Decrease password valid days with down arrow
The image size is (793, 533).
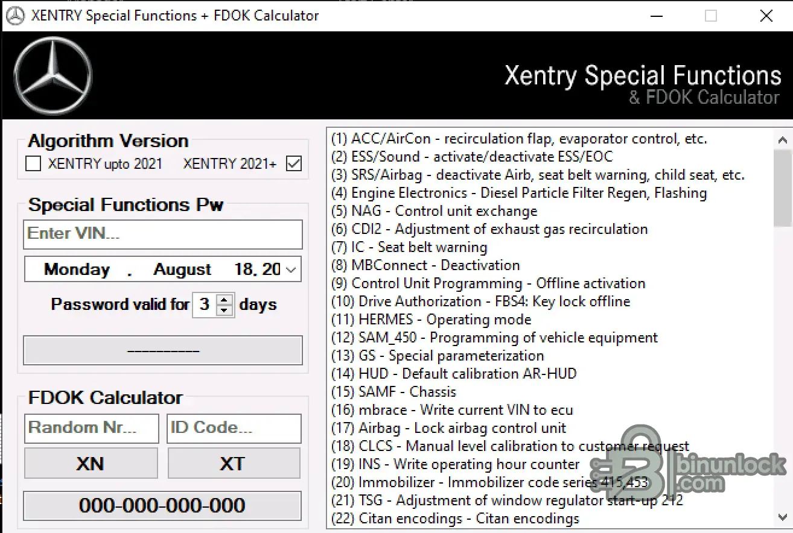pyautogui.click(x=225, y=310)
